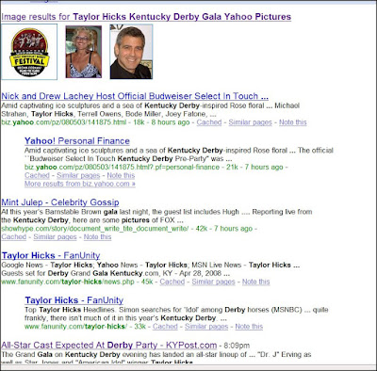Click More results from biz.yahoo.com
Screen dimensions: 377x371
click(80, 184)
